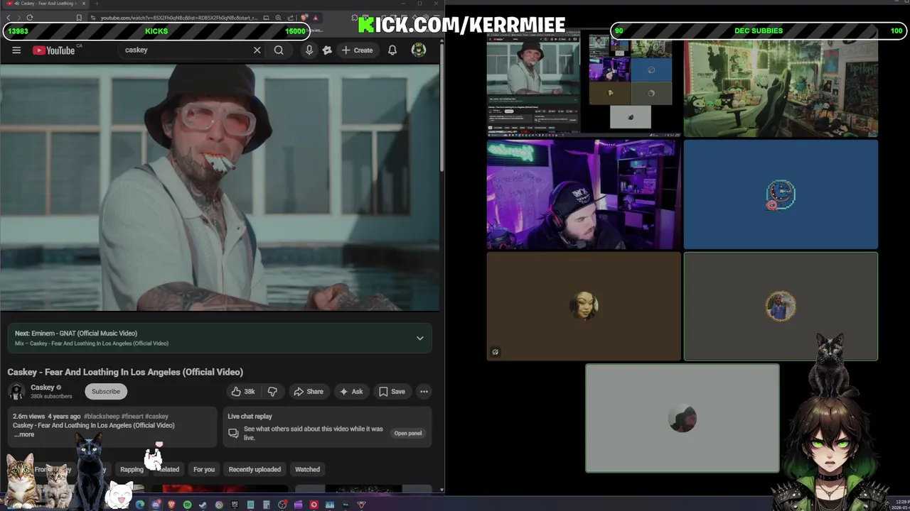Open the more actions three-dot menu

tap(424, 391)
